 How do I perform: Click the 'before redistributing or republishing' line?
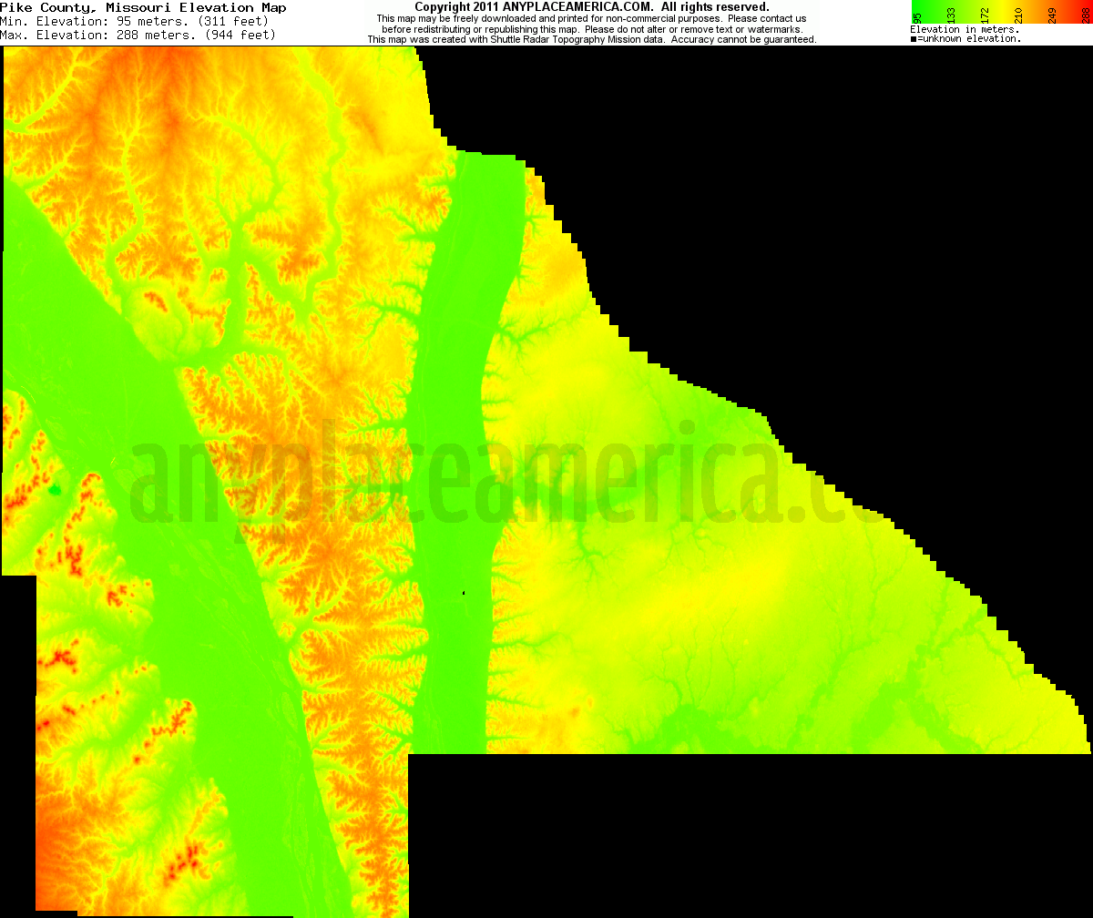592,29
